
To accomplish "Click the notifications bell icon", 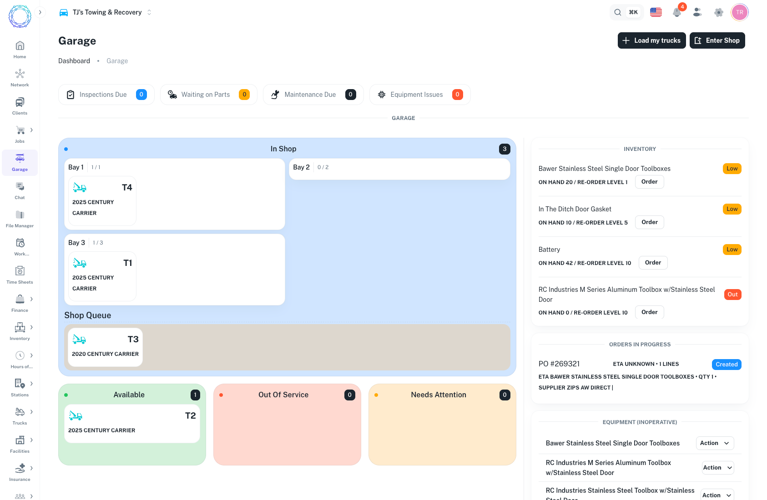I will 676,12.
